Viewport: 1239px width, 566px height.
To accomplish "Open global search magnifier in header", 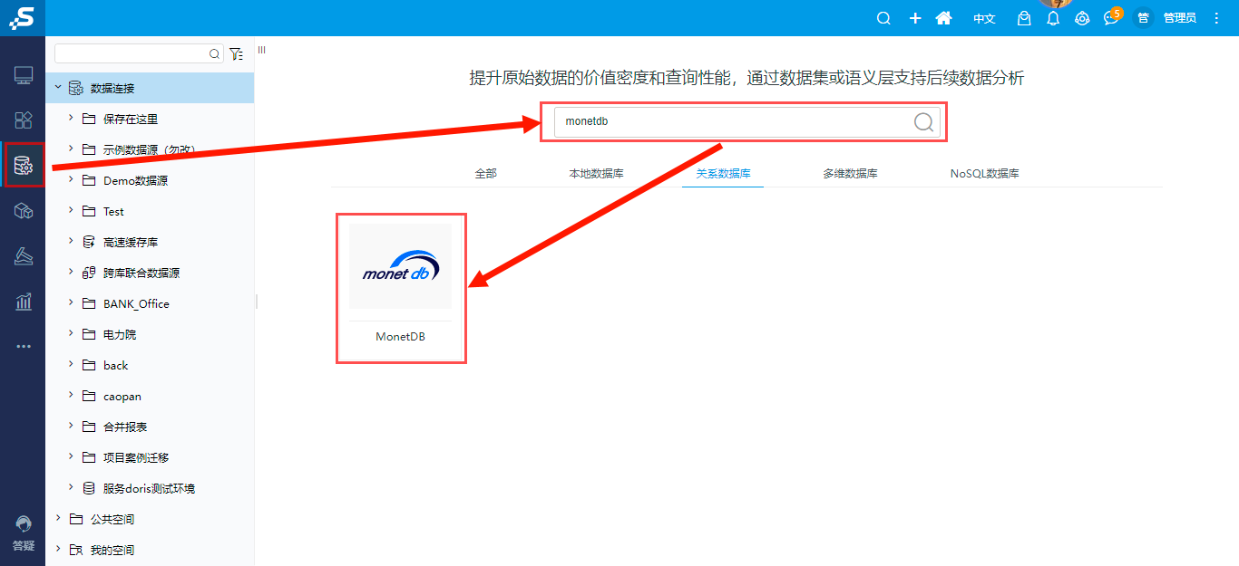I will (x=884, y=18).
